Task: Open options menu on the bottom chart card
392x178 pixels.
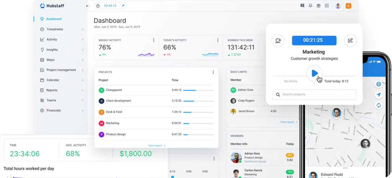Action: [x=214, y=159]
